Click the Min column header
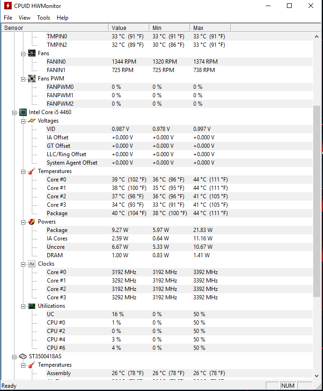This screenshot has height=391, width=323. (x=169, y=28)
